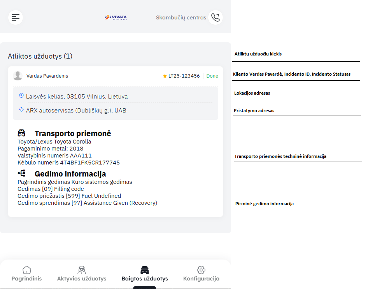
Task: Go to the Konfiguracija tab
Action: pos(201,274)
